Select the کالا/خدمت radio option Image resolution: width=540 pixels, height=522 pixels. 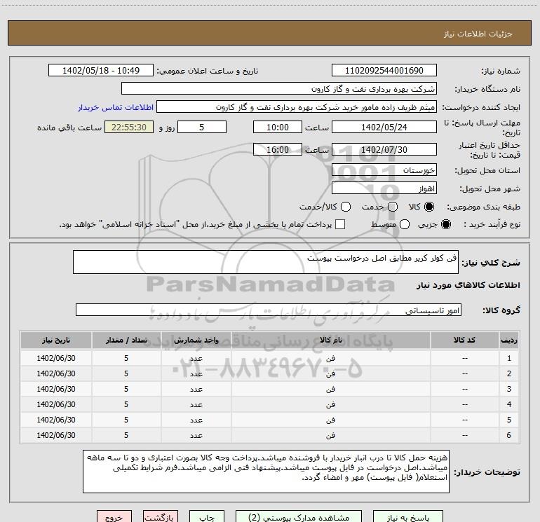(x=346, y=207)
